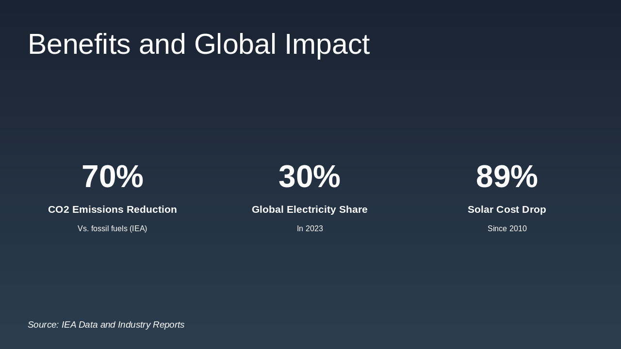Select the 70% statistic figure
Viewport: 621px width, 349px height.
pyautogui.click(x=113, y=176)
